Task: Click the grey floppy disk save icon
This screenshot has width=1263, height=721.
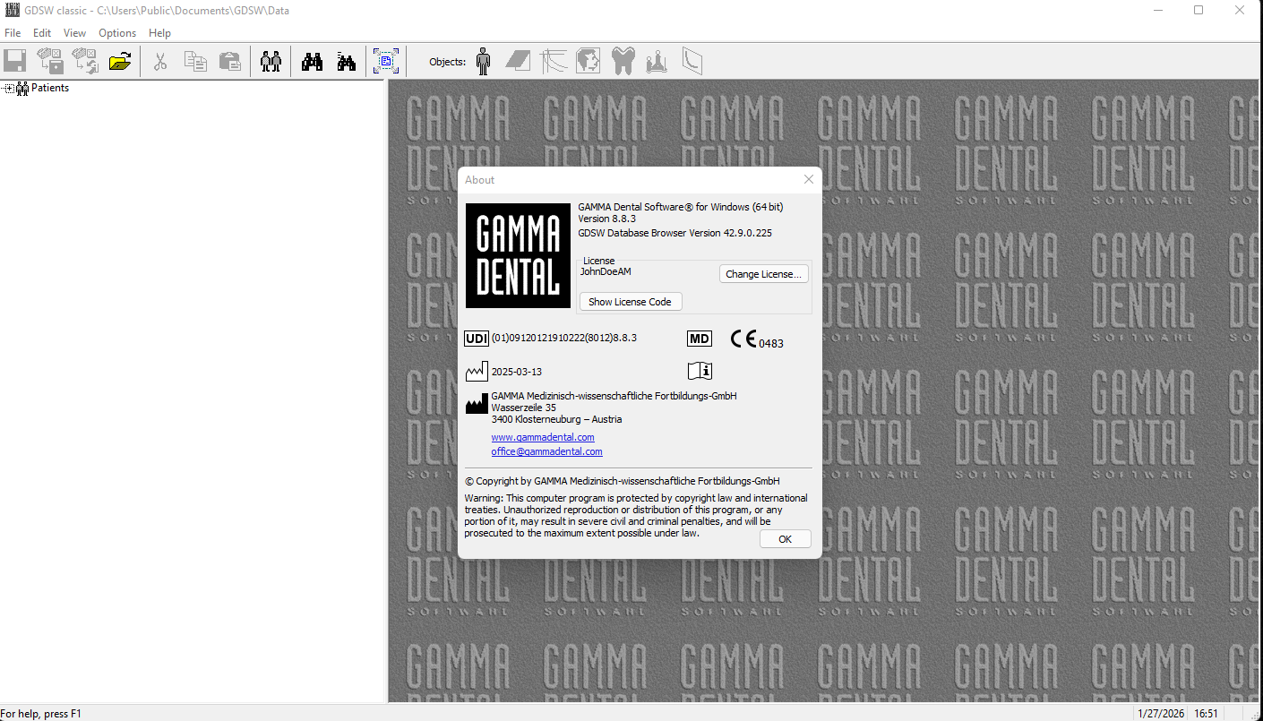Action: pos(15,61)
